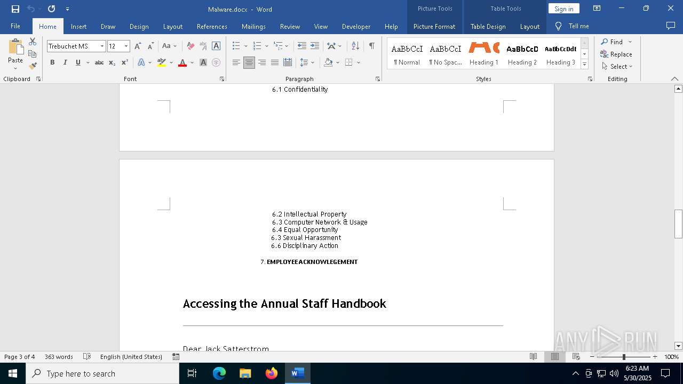Switch to Web Layout view

click(576, 357)
